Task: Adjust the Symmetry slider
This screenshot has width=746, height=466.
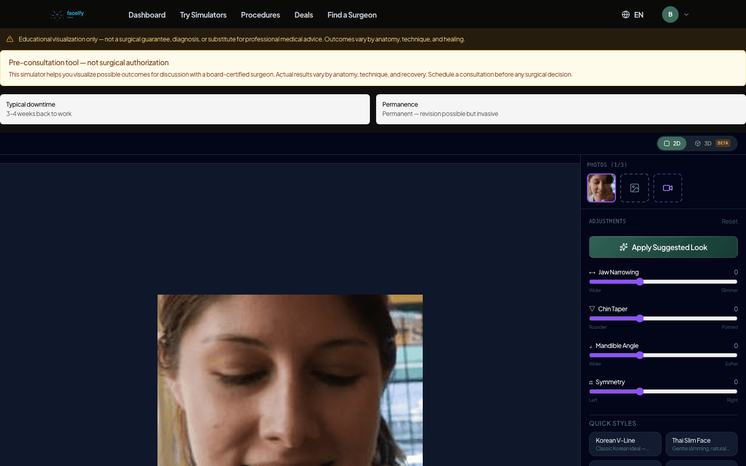Action: click(663, 391)
